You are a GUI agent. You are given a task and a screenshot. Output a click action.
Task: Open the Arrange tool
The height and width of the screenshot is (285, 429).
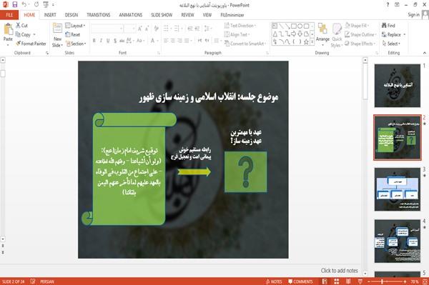pyautogui.click(x=322, y=34)
